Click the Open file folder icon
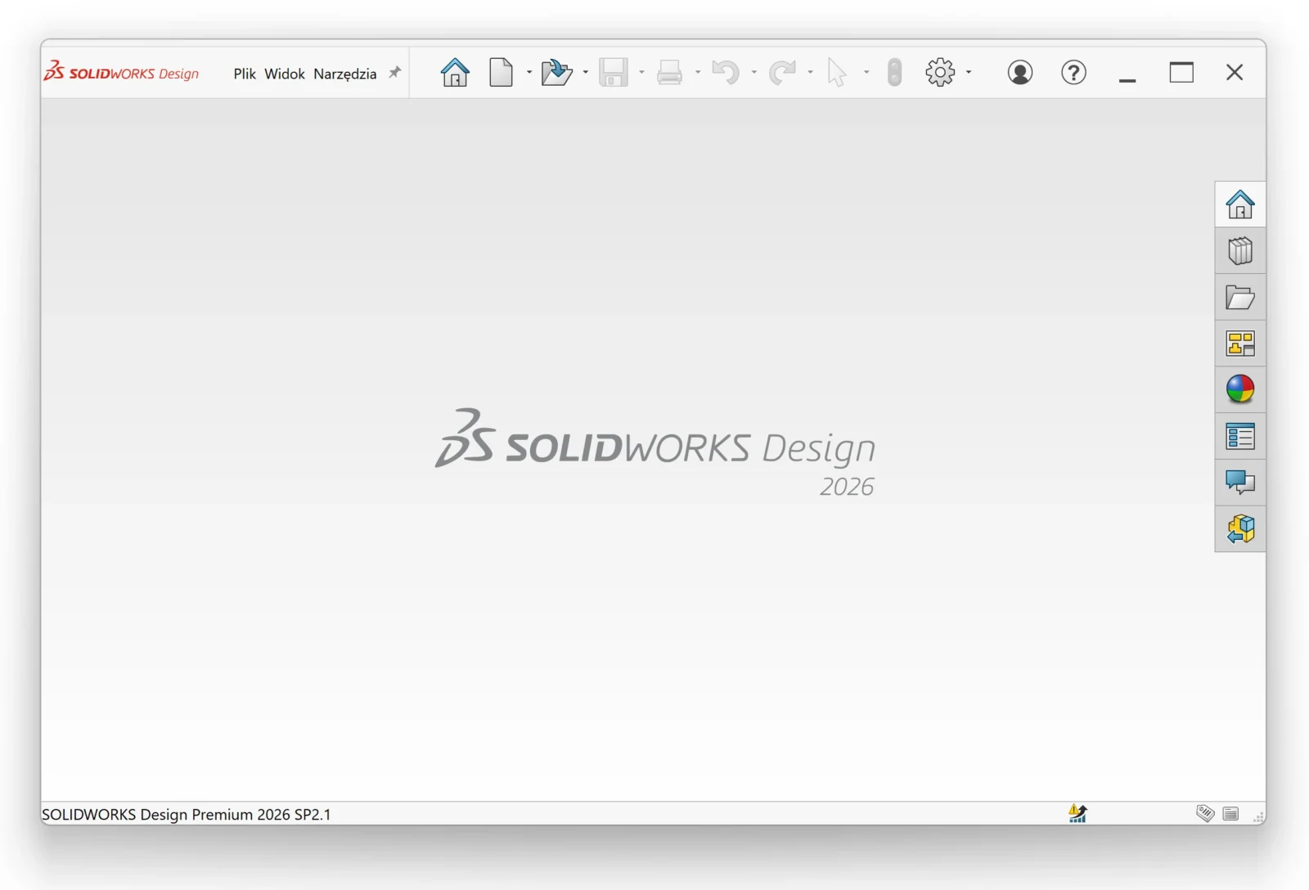The image size is (1309, 890). click(557, 73)
